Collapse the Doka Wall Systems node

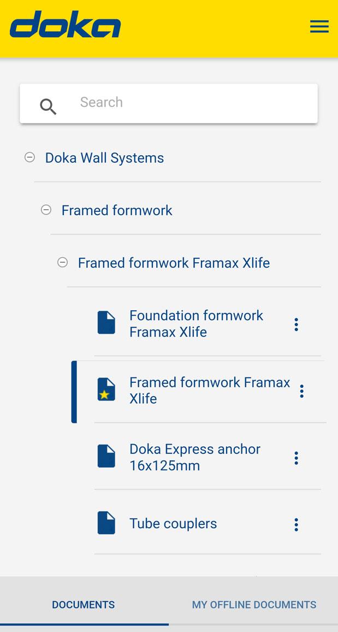30,157
